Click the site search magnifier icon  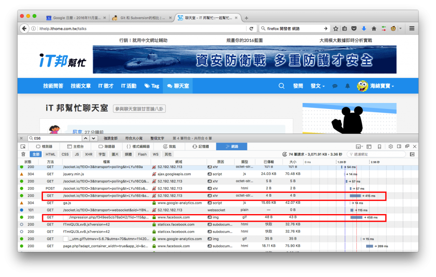click(x=281, y=86)
